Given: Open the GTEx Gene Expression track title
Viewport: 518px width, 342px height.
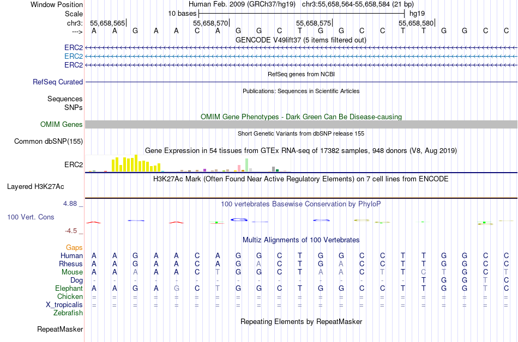Looking at the screenshot, I should [301, 151].
